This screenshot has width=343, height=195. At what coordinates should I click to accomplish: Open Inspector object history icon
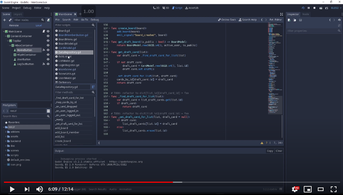point(339,20)
